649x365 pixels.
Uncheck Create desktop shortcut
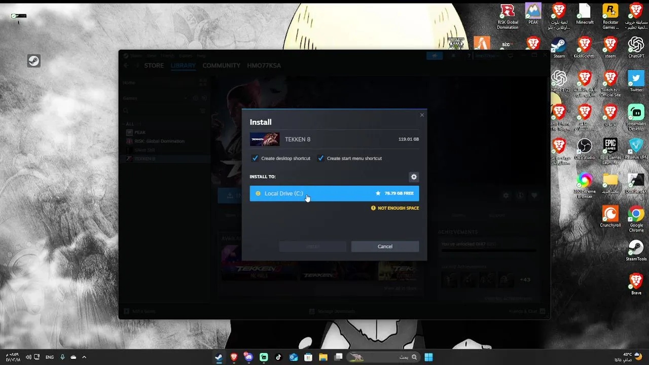tap(255, 158)
